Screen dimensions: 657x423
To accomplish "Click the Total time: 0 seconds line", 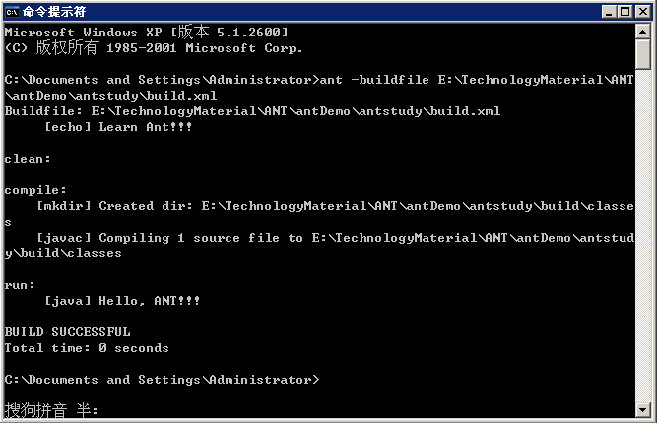I will [87, 348].
